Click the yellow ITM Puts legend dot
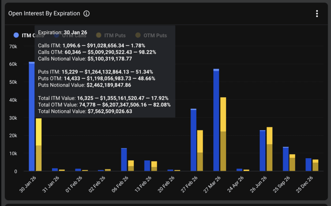 coord(99,35)
